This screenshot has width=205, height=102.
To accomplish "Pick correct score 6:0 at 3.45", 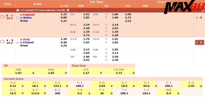I will pyautogui.click(x=191, y=84).
